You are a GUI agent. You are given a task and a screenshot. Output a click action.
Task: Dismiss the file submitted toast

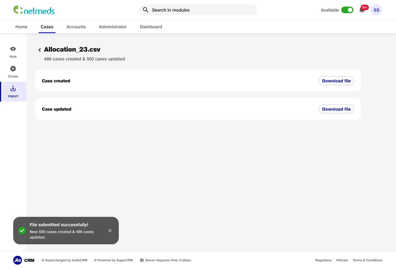[110, 231]
